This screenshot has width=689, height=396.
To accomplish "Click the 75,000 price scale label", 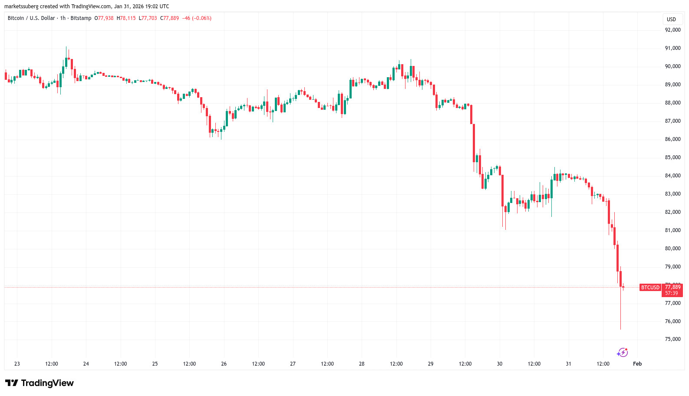I will click(673, 339).
